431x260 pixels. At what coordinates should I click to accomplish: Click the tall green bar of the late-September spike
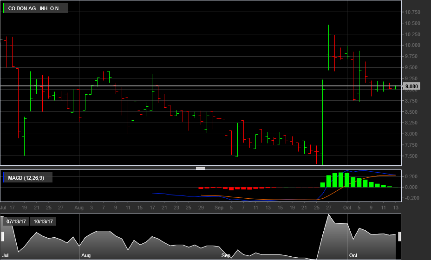tap(322, 122)
